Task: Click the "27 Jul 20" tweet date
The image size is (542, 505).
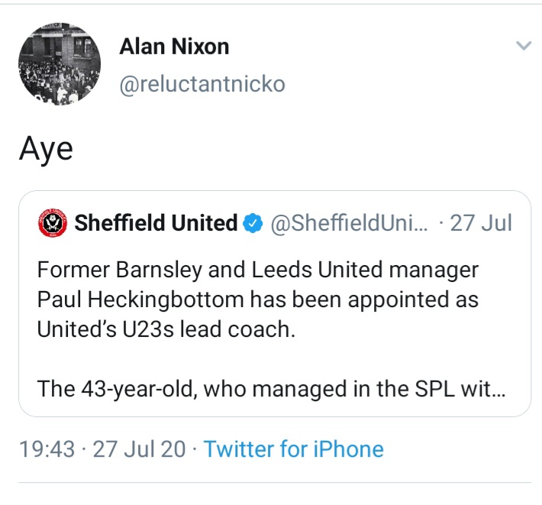Action: tap(139, 448)
